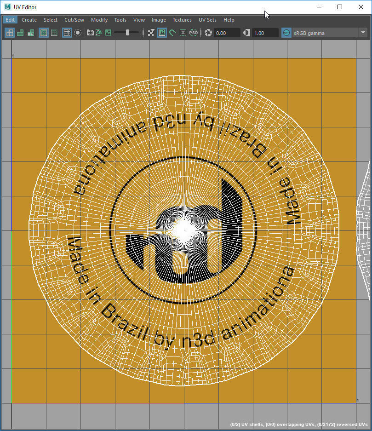Toggle the color management ON button
Viewport: 372px width, 431px height.
(x=286, y=33)
